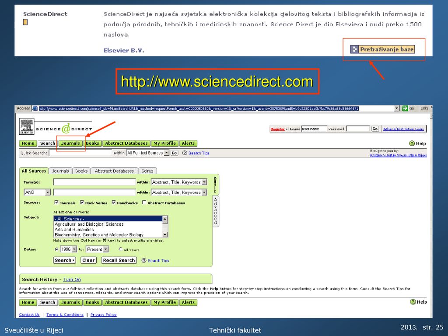The width and height of the screenshot is (448, 336).
Task: Select Agricultural and Biological Sciences subject
Action: pos(108,224)
